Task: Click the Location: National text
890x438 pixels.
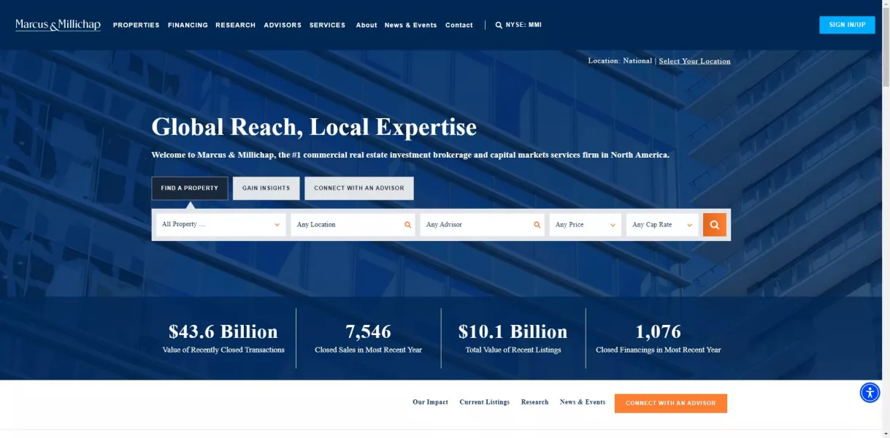Action: point(620,61)
